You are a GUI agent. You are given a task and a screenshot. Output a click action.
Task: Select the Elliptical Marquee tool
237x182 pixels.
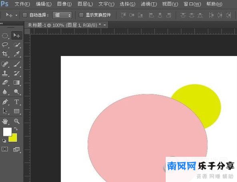pyautogui.click(x=5, y=36)
